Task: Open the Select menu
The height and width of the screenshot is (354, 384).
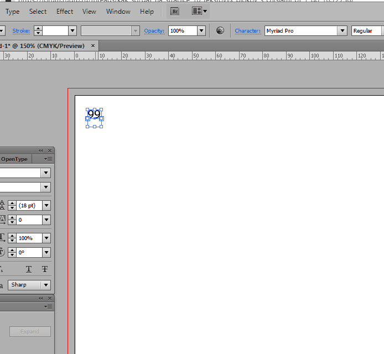Action: (x=38, y=12)
